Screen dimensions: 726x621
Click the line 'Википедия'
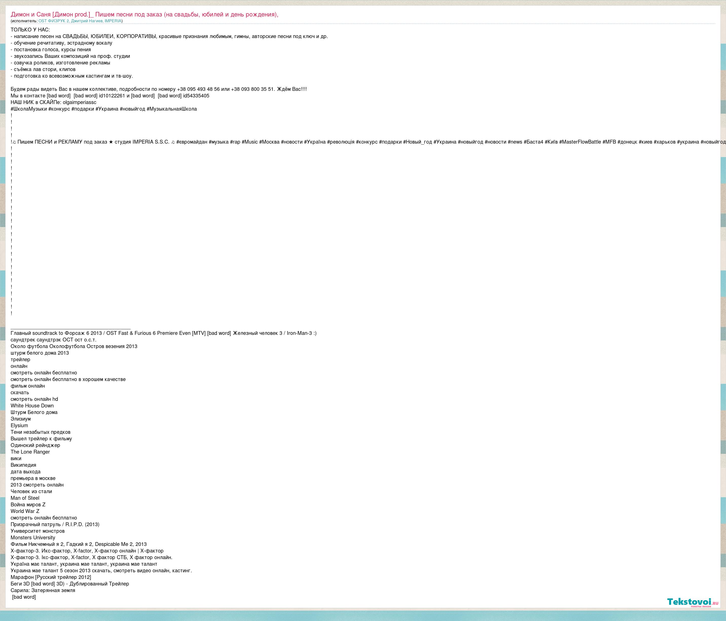pos(24,465)
